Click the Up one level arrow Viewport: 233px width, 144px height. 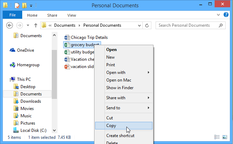coord(35,25)
